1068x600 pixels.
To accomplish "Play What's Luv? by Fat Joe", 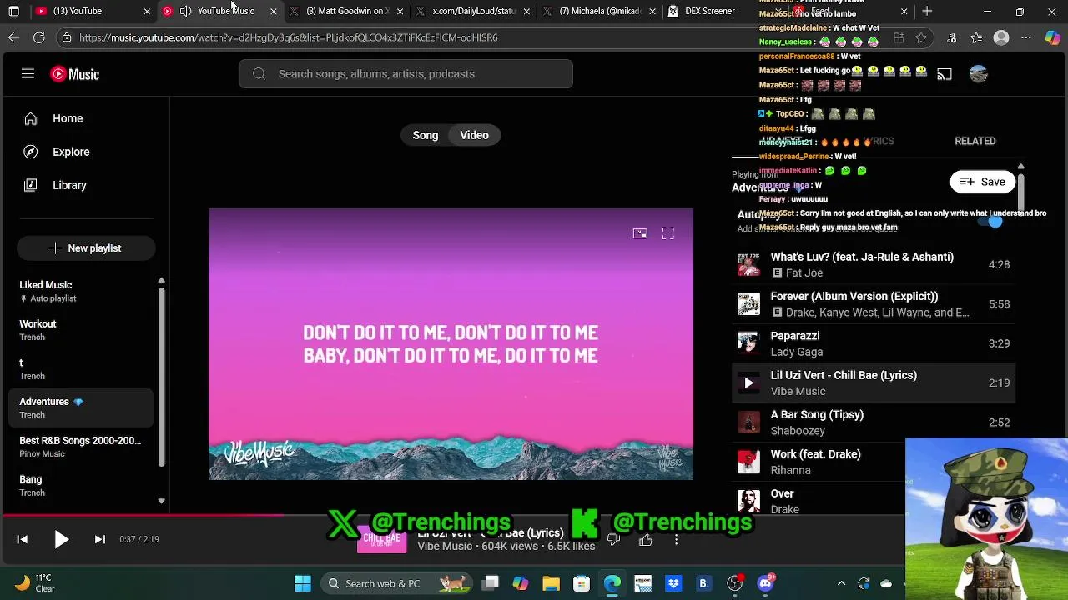I will click(874, 264).
